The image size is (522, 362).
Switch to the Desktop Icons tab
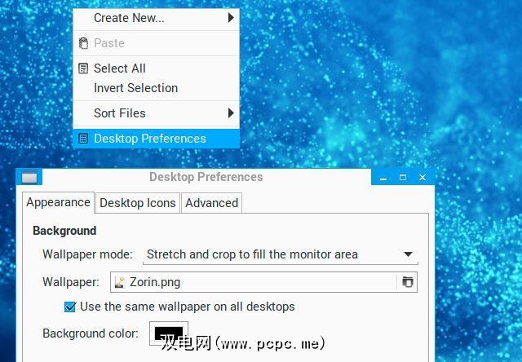click(138, 203)
